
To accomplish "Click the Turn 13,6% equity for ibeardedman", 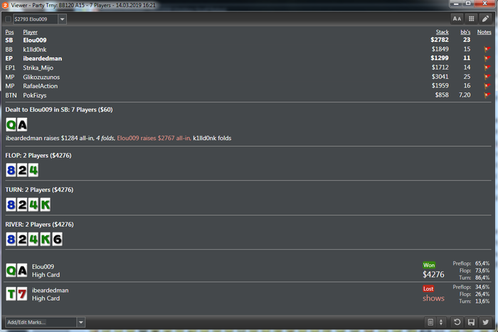I will [482, 301].
